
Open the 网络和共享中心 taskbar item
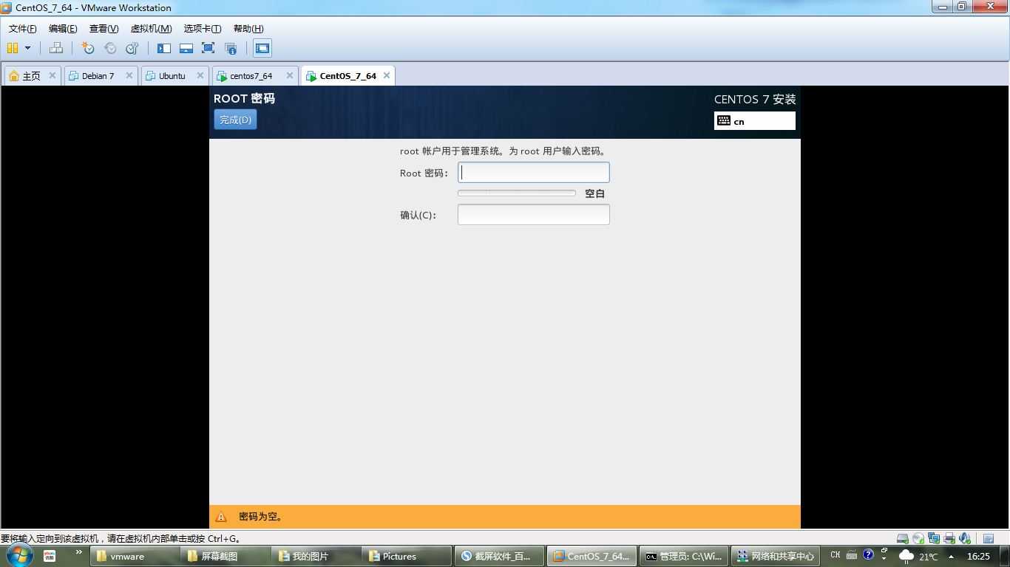pyautogui.click(x=774, y=557)
